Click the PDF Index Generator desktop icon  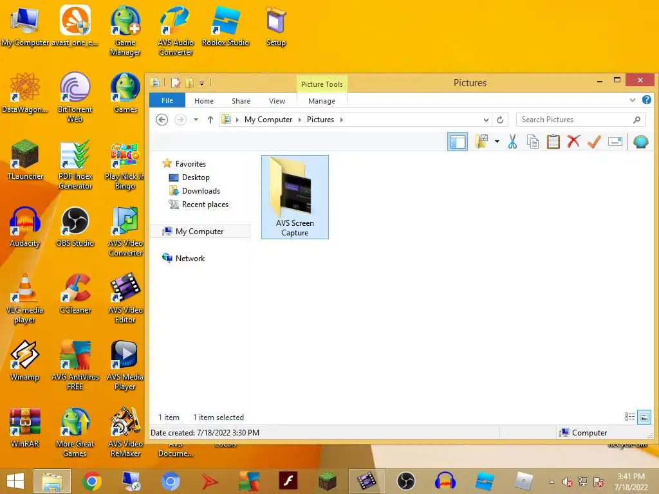(75, 165)
